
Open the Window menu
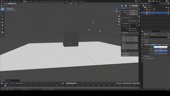(x=15, y=1)
